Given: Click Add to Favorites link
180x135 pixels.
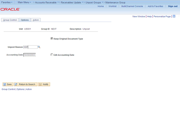Looking at the screenshot, I should point(155,6).
